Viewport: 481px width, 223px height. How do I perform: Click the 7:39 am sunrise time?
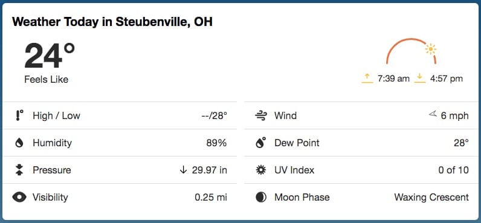point(393,79)
